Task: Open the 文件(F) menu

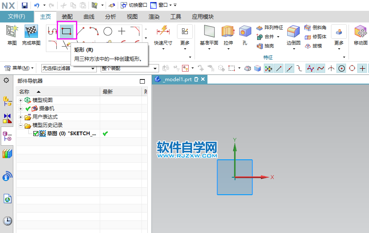Action: [x=17, y=17]
